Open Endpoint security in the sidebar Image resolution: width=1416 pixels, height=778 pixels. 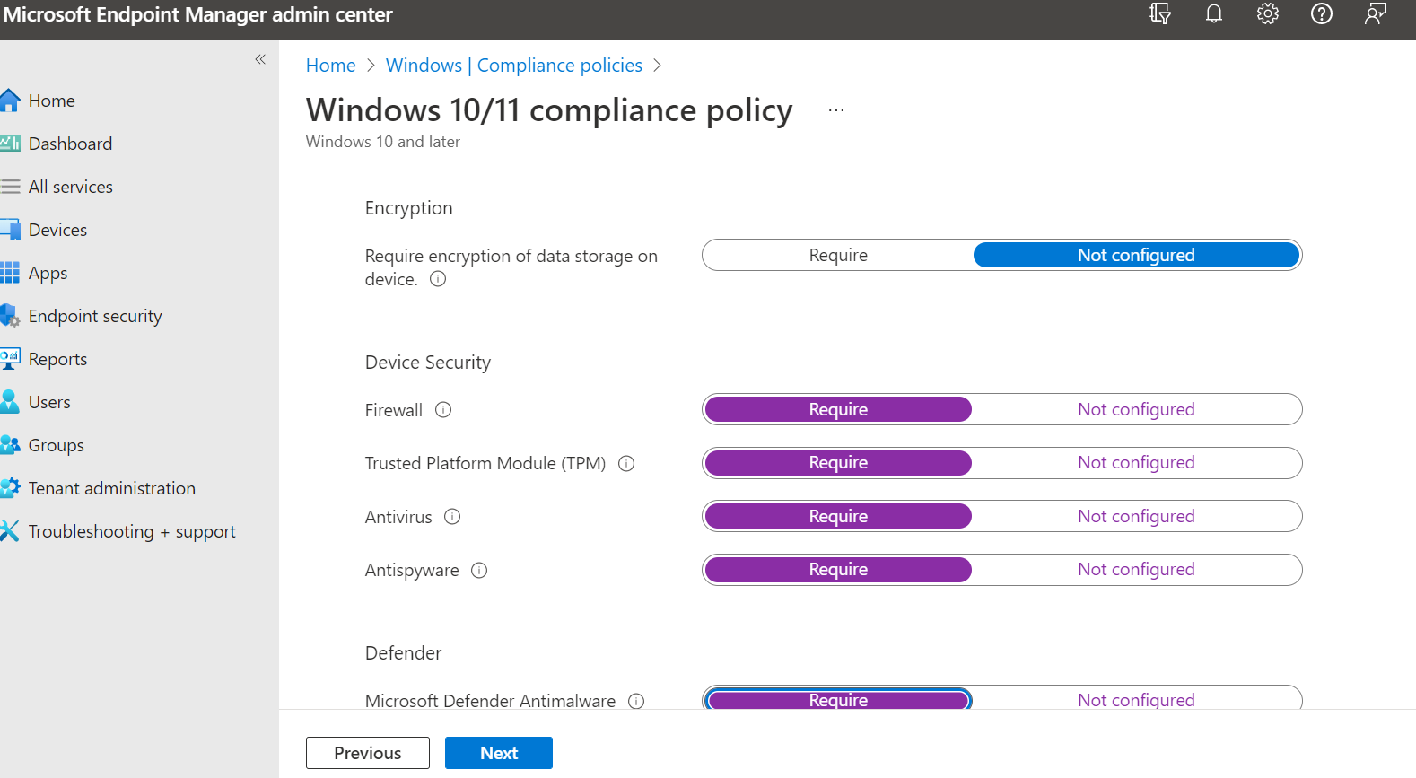[95, 316]
